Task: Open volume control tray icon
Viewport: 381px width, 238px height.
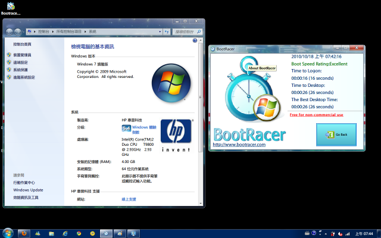Action: point(341,234)
